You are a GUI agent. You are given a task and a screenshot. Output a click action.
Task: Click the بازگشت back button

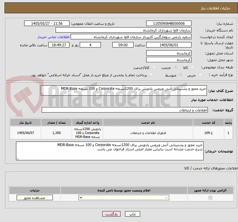(x=111, y=214)
